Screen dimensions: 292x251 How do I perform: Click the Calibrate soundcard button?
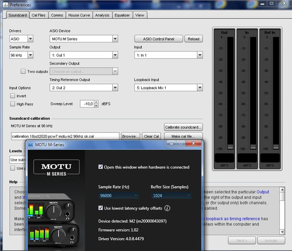tap(183, 127)
